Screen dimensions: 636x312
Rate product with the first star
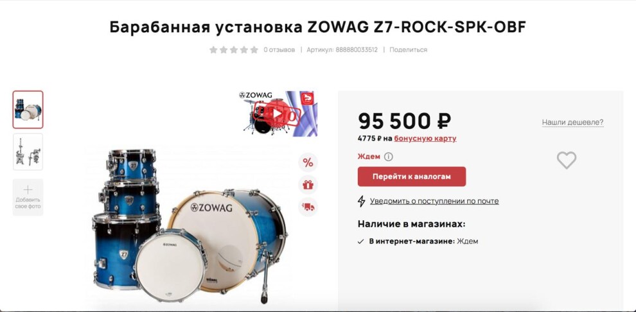213,50
